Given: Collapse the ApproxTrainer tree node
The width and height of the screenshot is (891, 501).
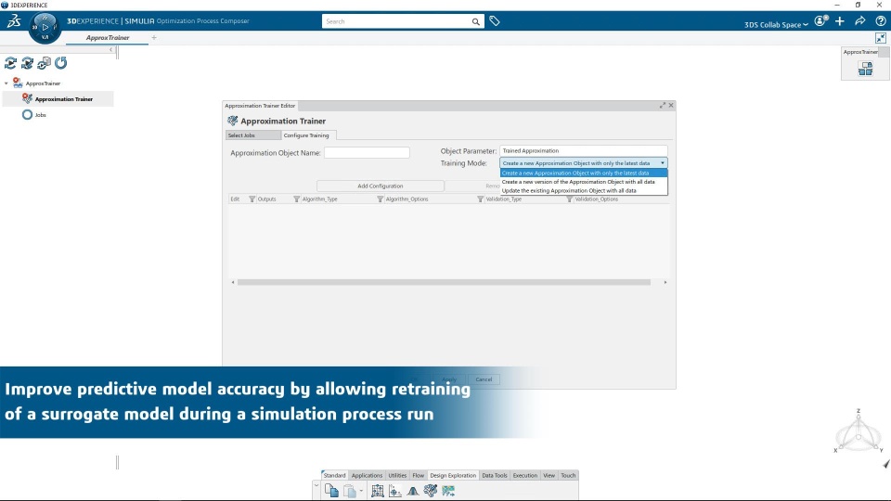Looking at the screenshot, I should 6,83.
